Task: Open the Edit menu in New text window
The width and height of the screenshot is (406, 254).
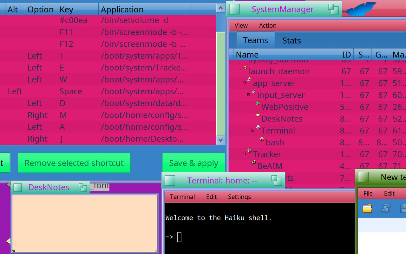Action: pos(389,193)
